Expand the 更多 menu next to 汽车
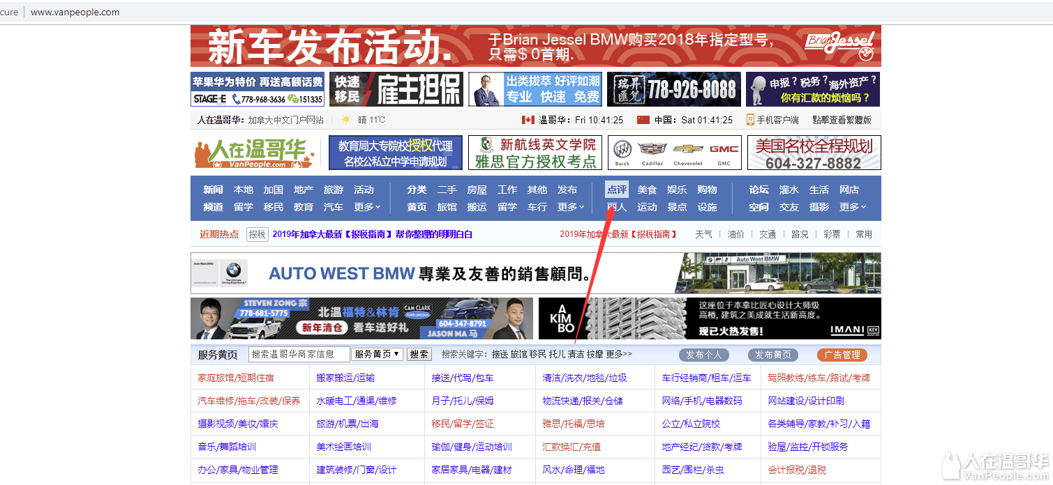The image size is (1053, 485). point(367,207)
